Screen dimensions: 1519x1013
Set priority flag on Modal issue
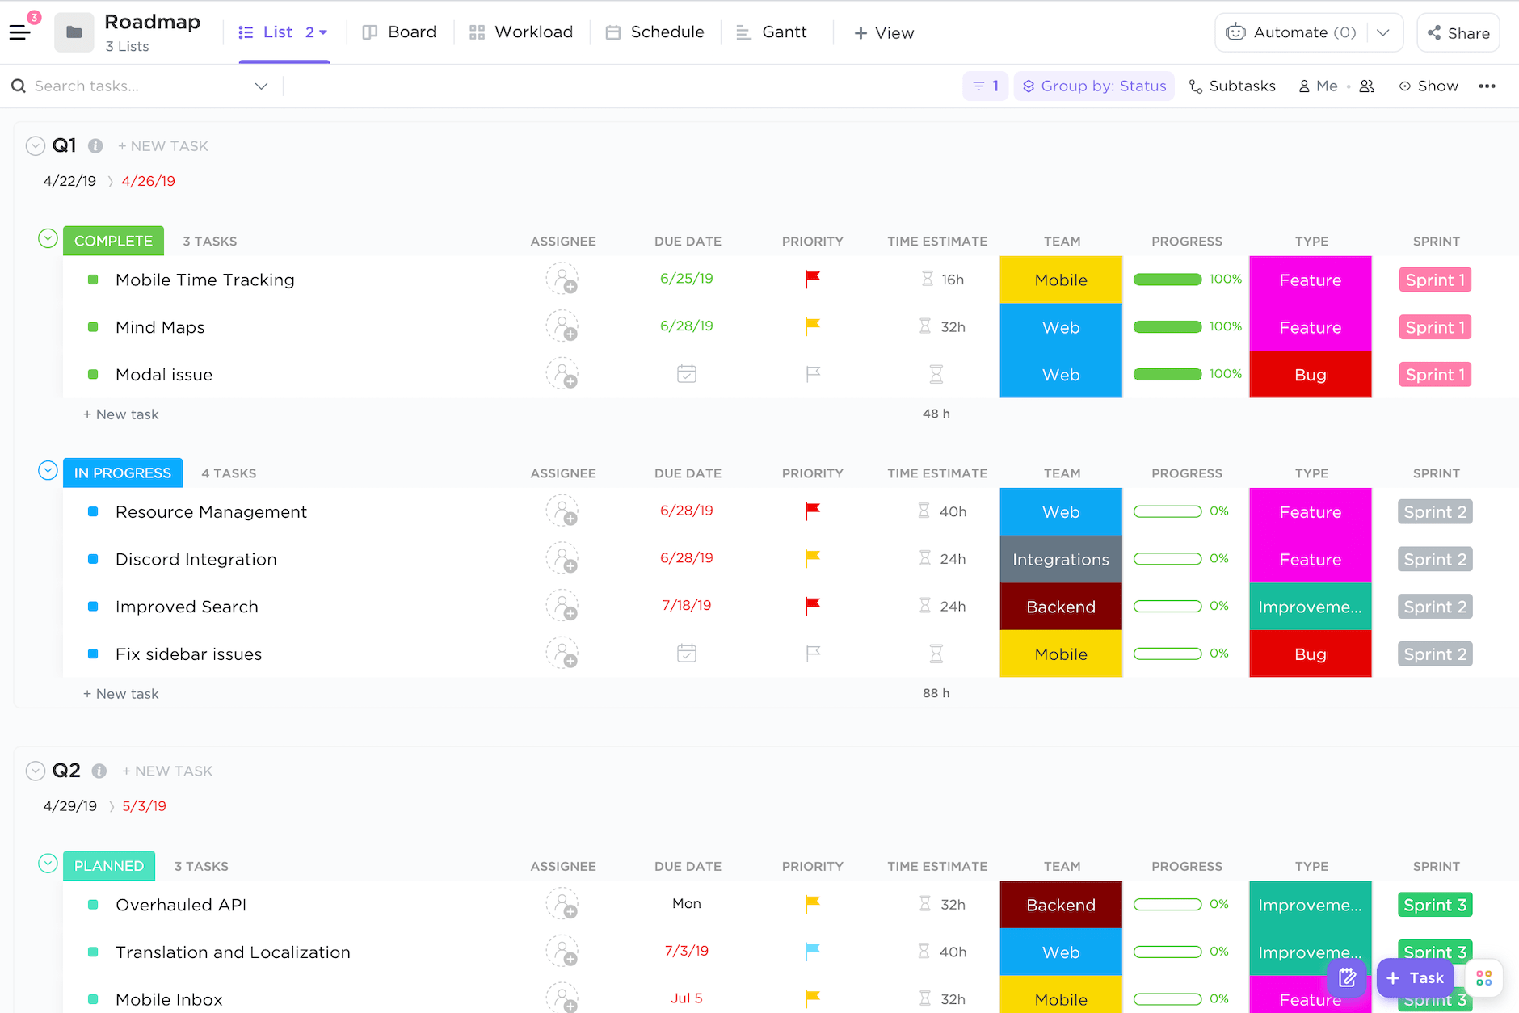click(812, 374)
